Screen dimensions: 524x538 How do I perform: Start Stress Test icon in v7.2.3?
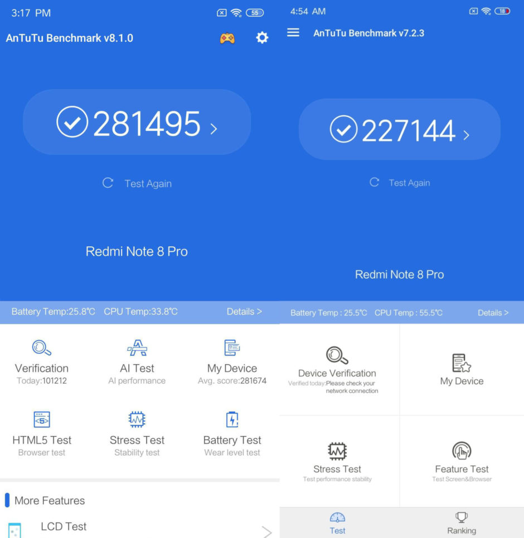(x=337, y=451)
